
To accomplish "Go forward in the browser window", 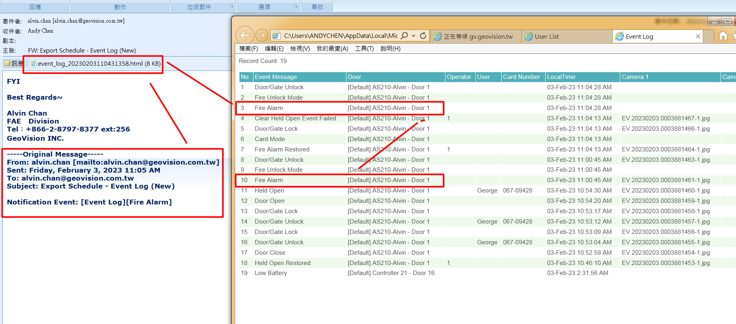I will click(261, 35).
